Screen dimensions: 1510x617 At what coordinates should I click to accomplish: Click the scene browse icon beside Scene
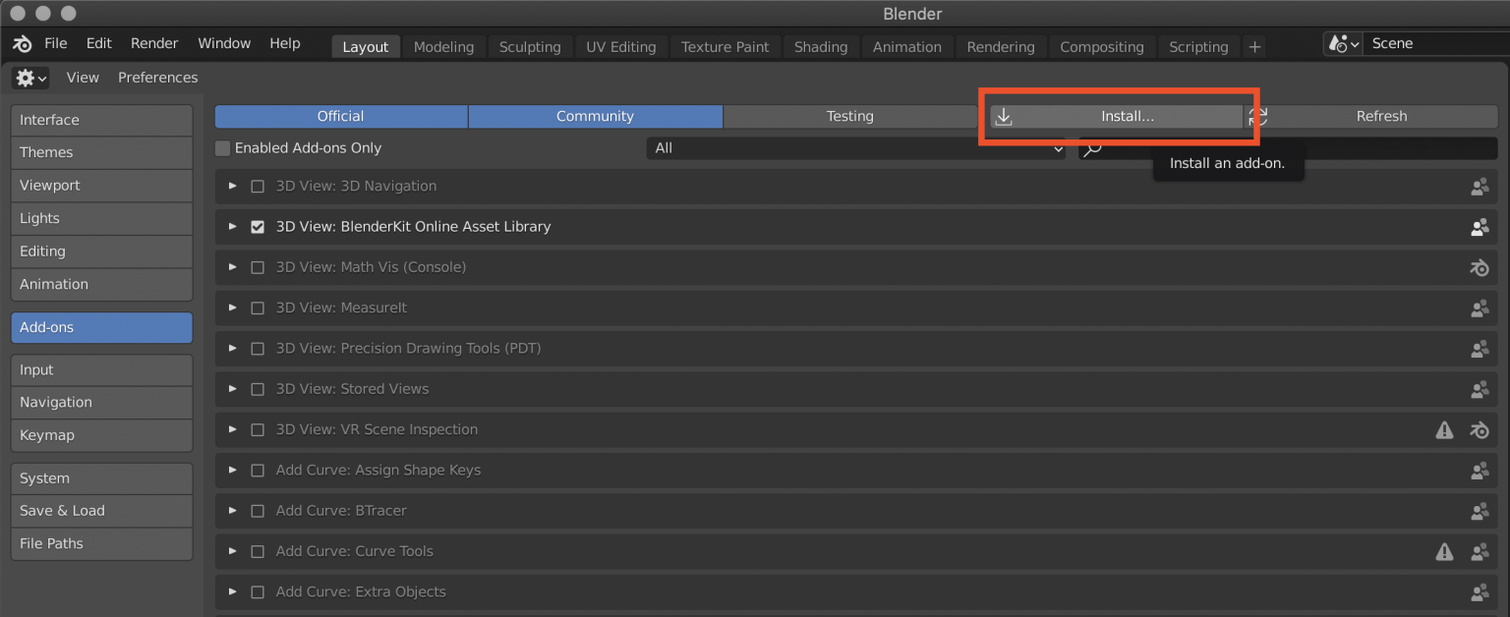[x=1342, y=44]
